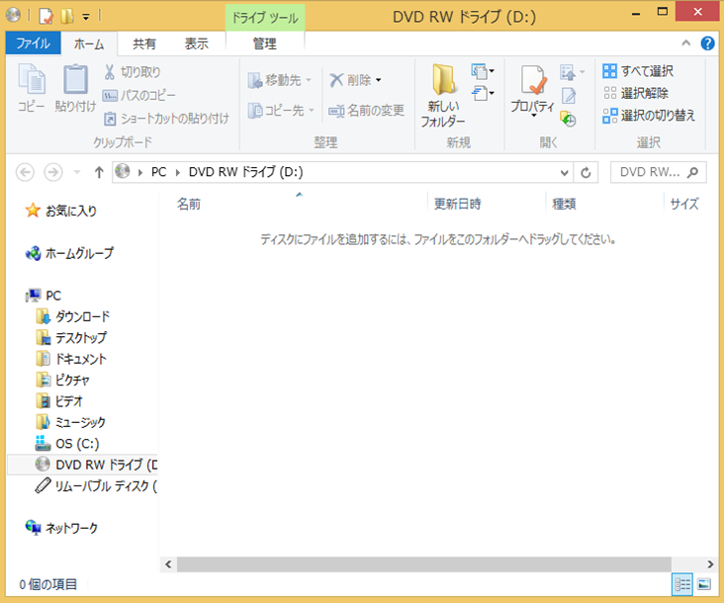The image size is (724, 603).
Task: Click the Back navigation arrow
Action: (x=25, y=173)
